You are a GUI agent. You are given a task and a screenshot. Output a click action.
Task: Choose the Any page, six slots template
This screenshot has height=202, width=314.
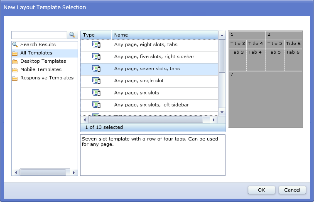pyautogui.click(x=137, y=93)
